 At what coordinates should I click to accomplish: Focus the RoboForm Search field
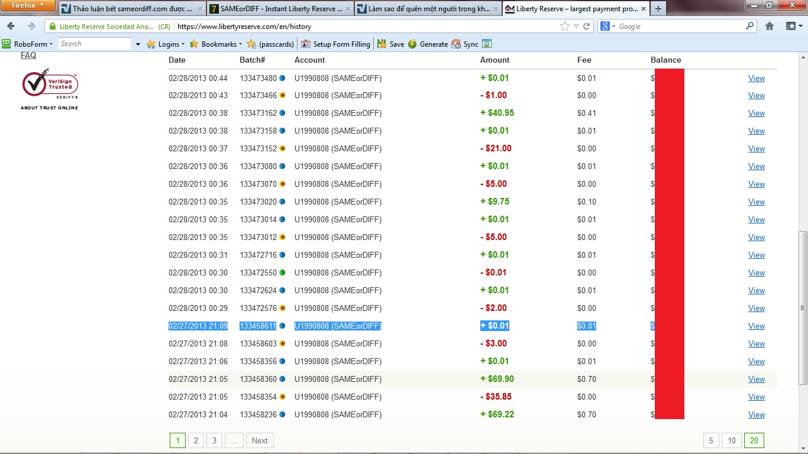point(95,44)
